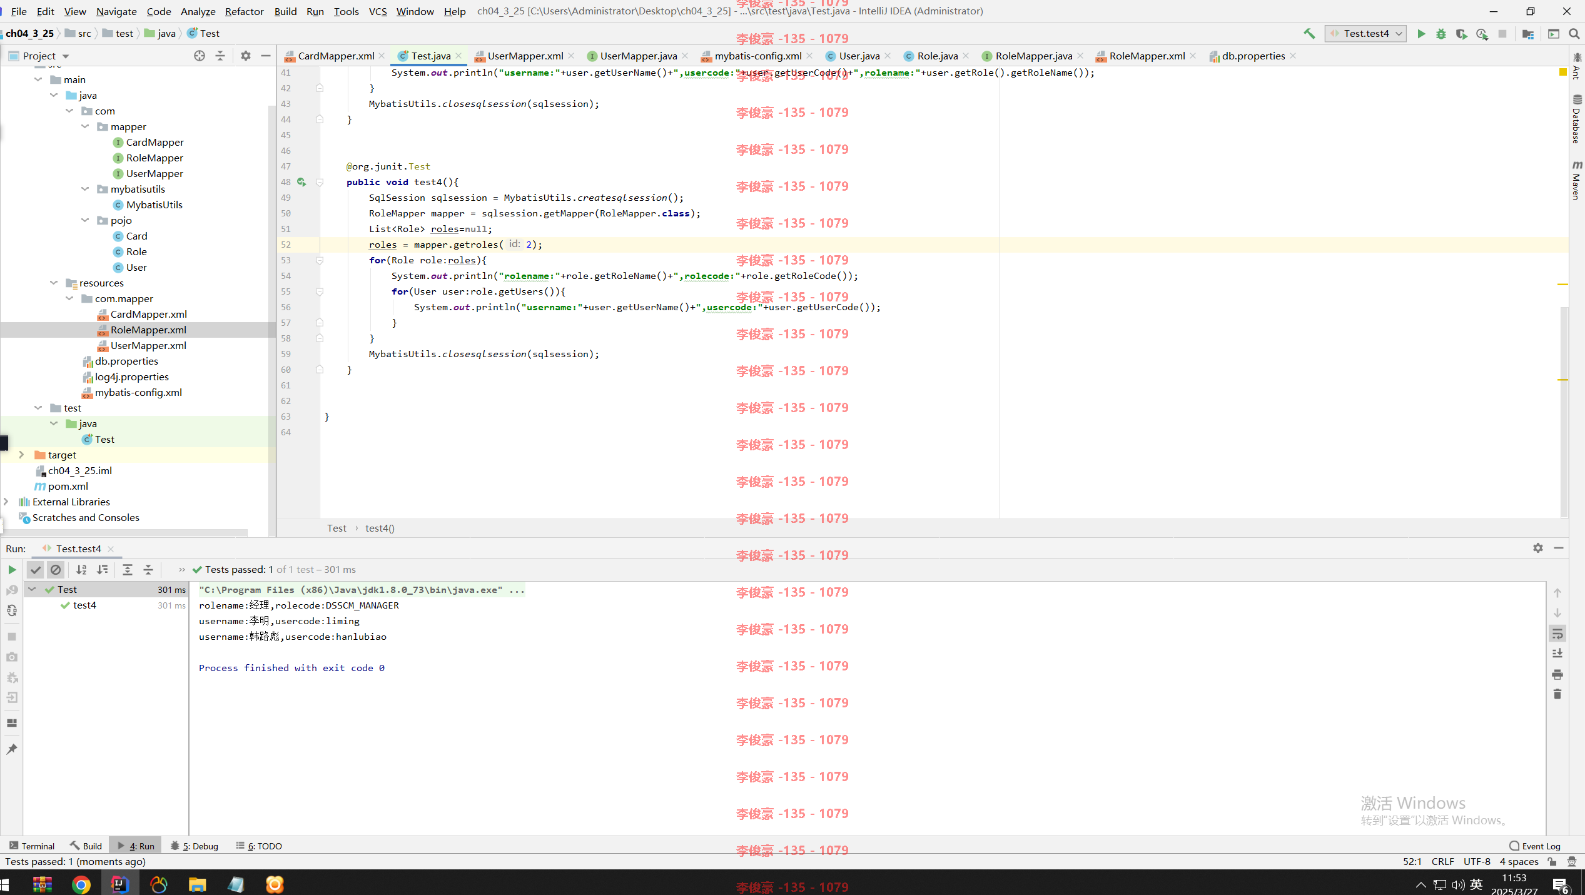The width and height of the screenshot is (1585, 895).
Task: Click test4() in editor breadcrumb
Action: tap(380, 528)
